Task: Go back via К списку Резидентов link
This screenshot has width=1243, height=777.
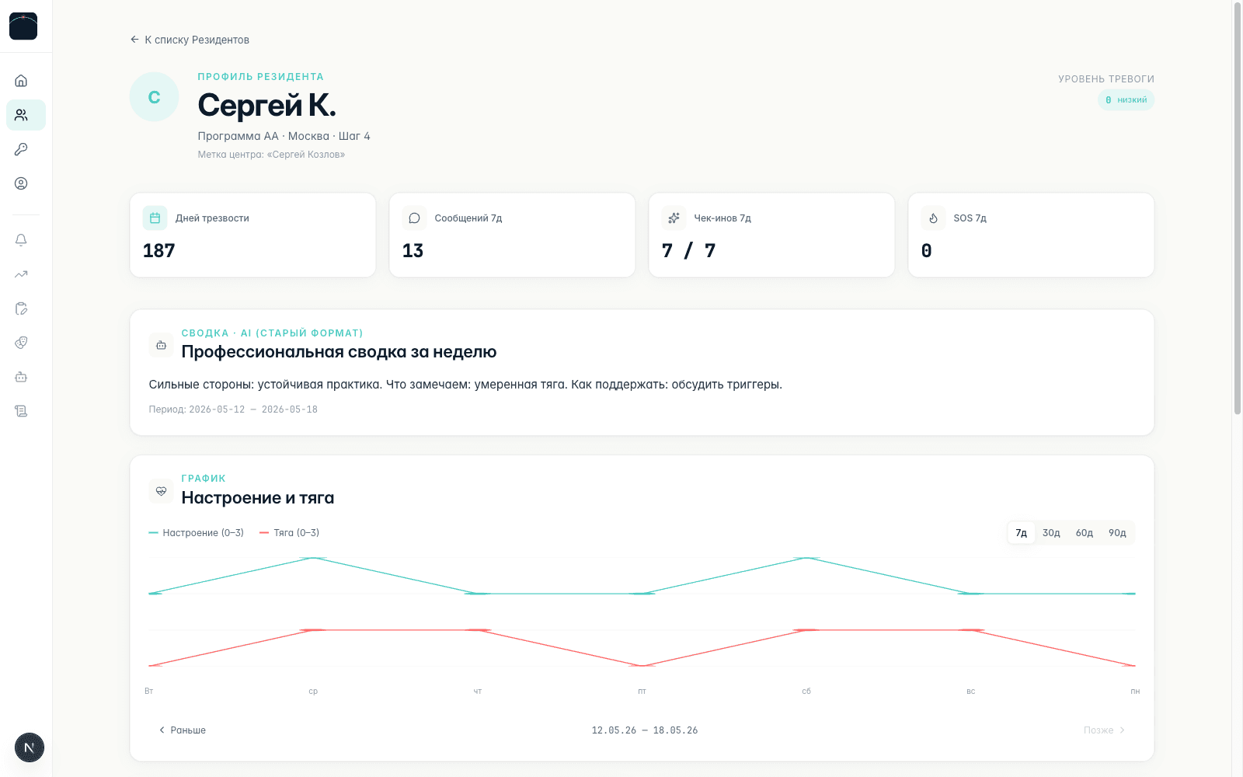Action: click(x=190, y=40)
